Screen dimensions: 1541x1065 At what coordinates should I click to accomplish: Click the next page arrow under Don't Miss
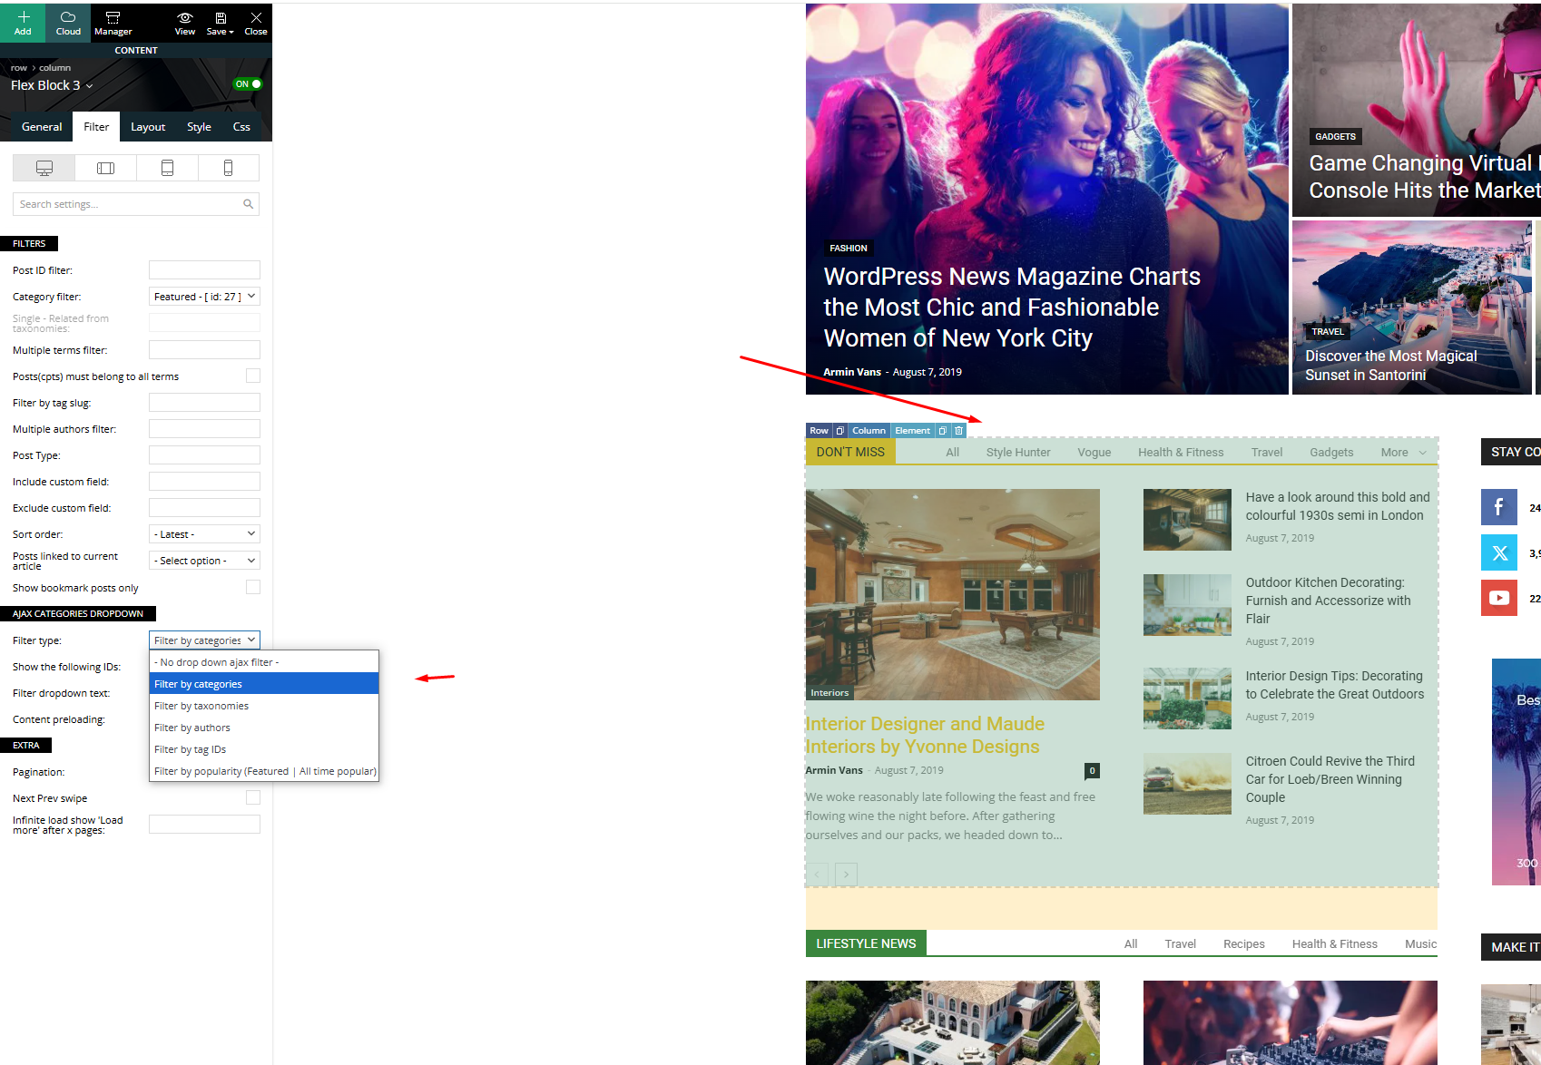click(846, 874)
